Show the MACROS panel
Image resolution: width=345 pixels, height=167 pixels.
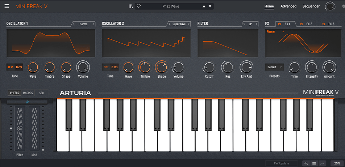(28, 93)
